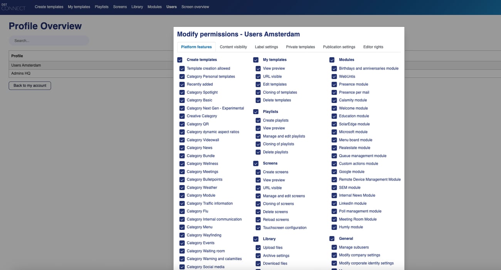Toggle the My templates group checkbox

pyautogui.click(x=256, y=60)
